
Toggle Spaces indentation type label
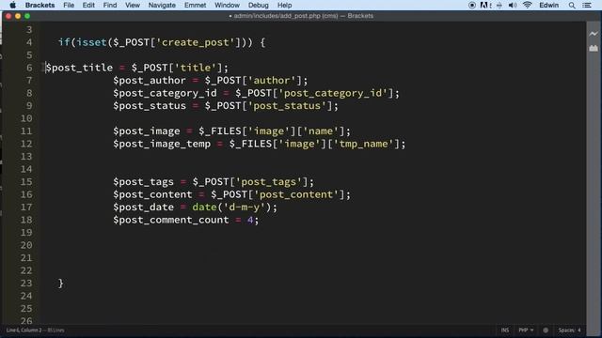(x=566, y=330)
